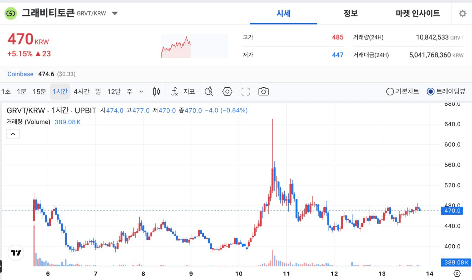The height and width of the screenshot is (280, 472).
Task: Select the 1시간 interval
Action: 60,92
